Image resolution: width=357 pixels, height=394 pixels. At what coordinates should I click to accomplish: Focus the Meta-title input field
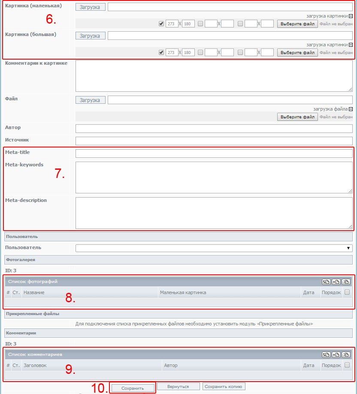pyautogui.click(x=214, y=153)
